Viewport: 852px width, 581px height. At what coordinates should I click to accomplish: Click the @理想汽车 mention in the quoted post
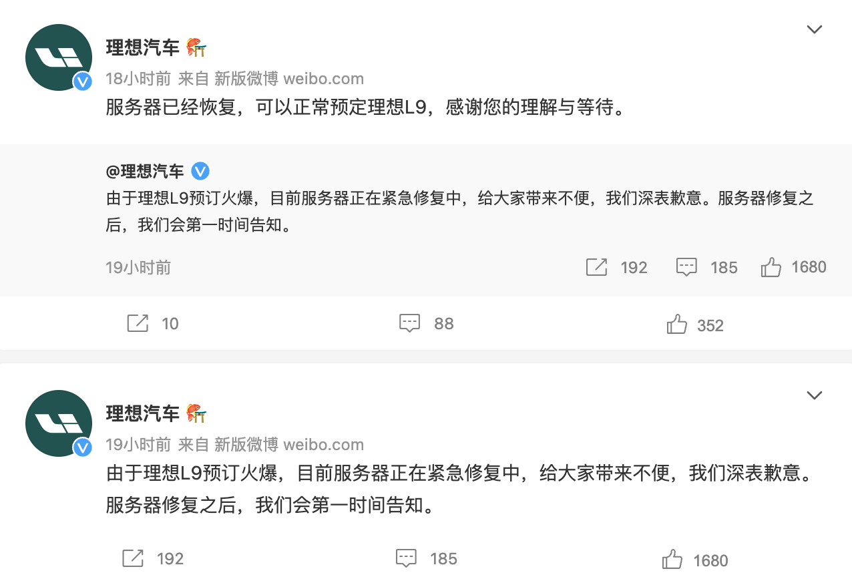tap(145, 172)
